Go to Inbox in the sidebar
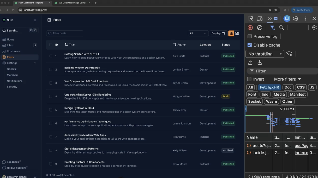The height and width of the screenshot is (178, 318). click(19, 45)
